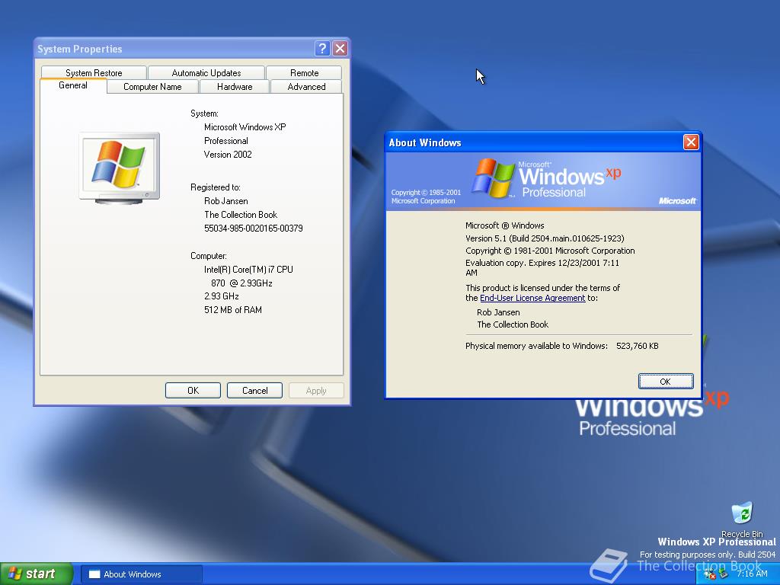Select the General tab
Viewport: 780px width, 585px height.
[x=73, y=85]
